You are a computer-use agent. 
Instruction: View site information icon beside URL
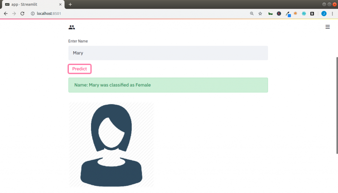coord(33,14)
